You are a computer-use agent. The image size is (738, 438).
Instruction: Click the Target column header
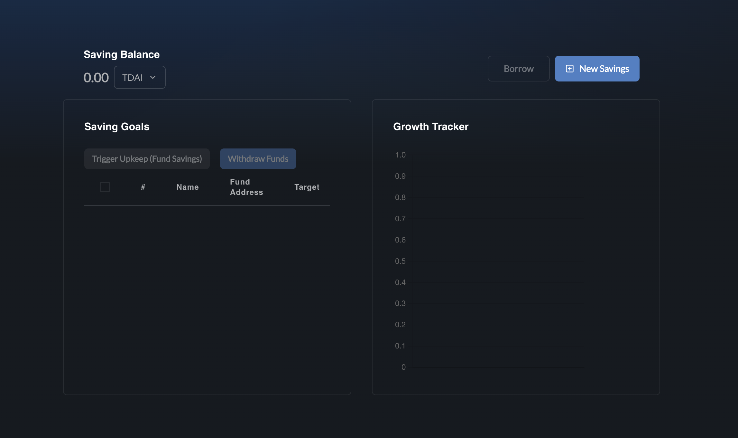(x=307, y=187)
